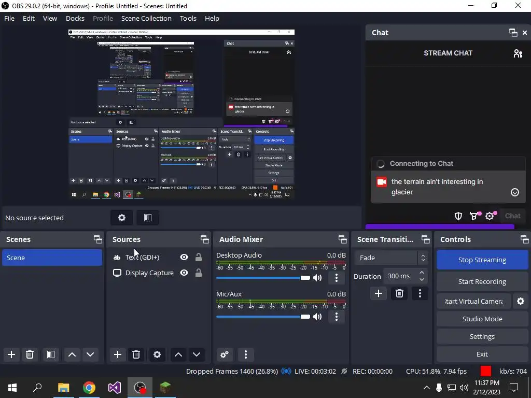Delete selected source with trash icon

(x=136, y=354)
